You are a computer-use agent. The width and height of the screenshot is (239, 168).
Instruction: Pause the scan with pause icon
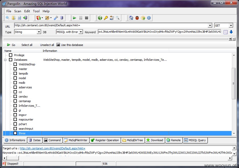(81, 18)
